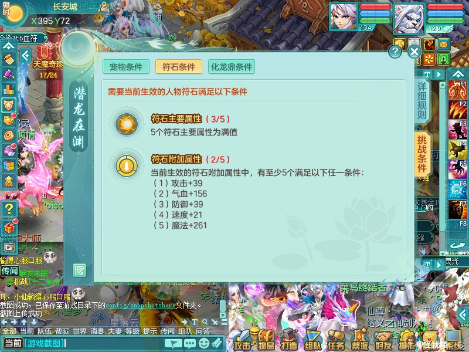
Task: Open the 组队 team icon
Action: click(x=312, y=340)
